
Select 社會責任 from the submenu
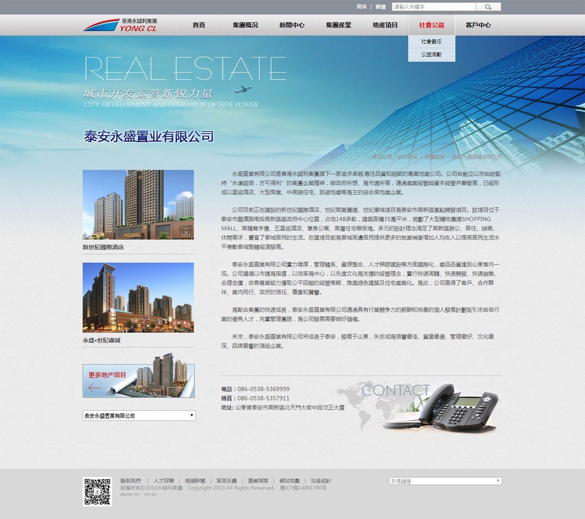tap(431, 41)
